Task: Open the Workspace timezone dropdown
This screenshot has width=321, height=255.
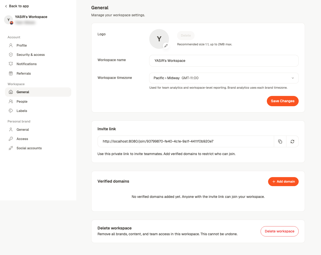Action: [224, 78]
